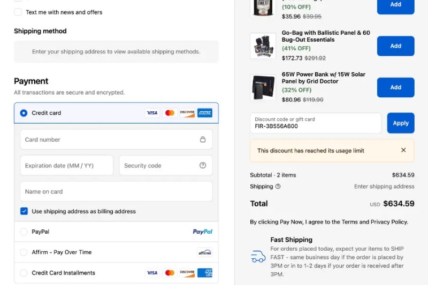Click the '65W Power Bank w/ 15W Solar' title
428x285 pixels.
pyautogui.click(x=324, y=78)
